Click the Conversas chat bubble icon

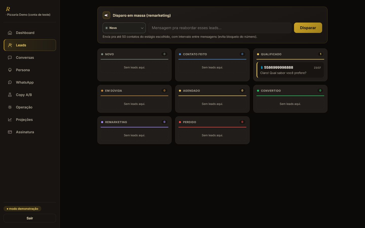coord(10,58)
